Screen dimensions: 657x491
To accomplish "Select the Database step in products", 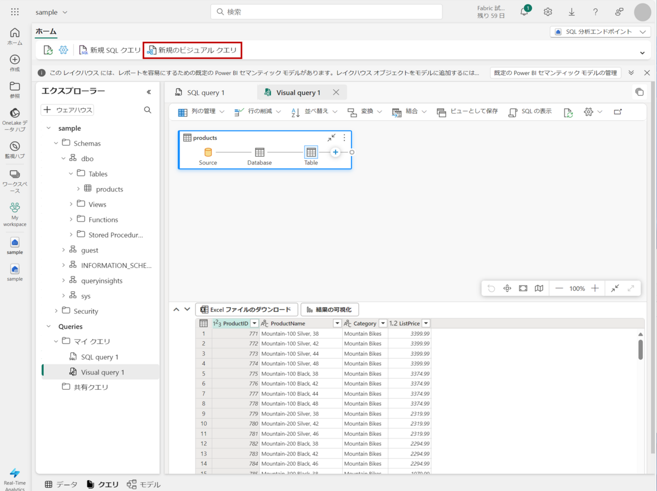I will pyautogui.click(x=260, y=156).
